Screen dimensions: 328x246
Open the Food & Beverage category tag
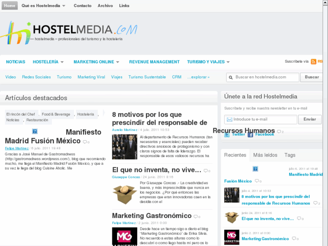[56, 114]
